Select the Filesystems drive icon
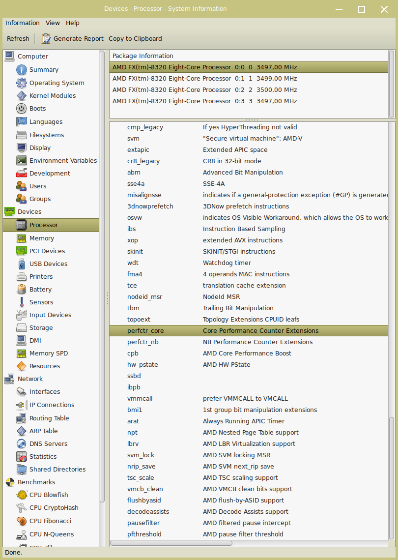 pyautogui.click(x=22, y=135)
